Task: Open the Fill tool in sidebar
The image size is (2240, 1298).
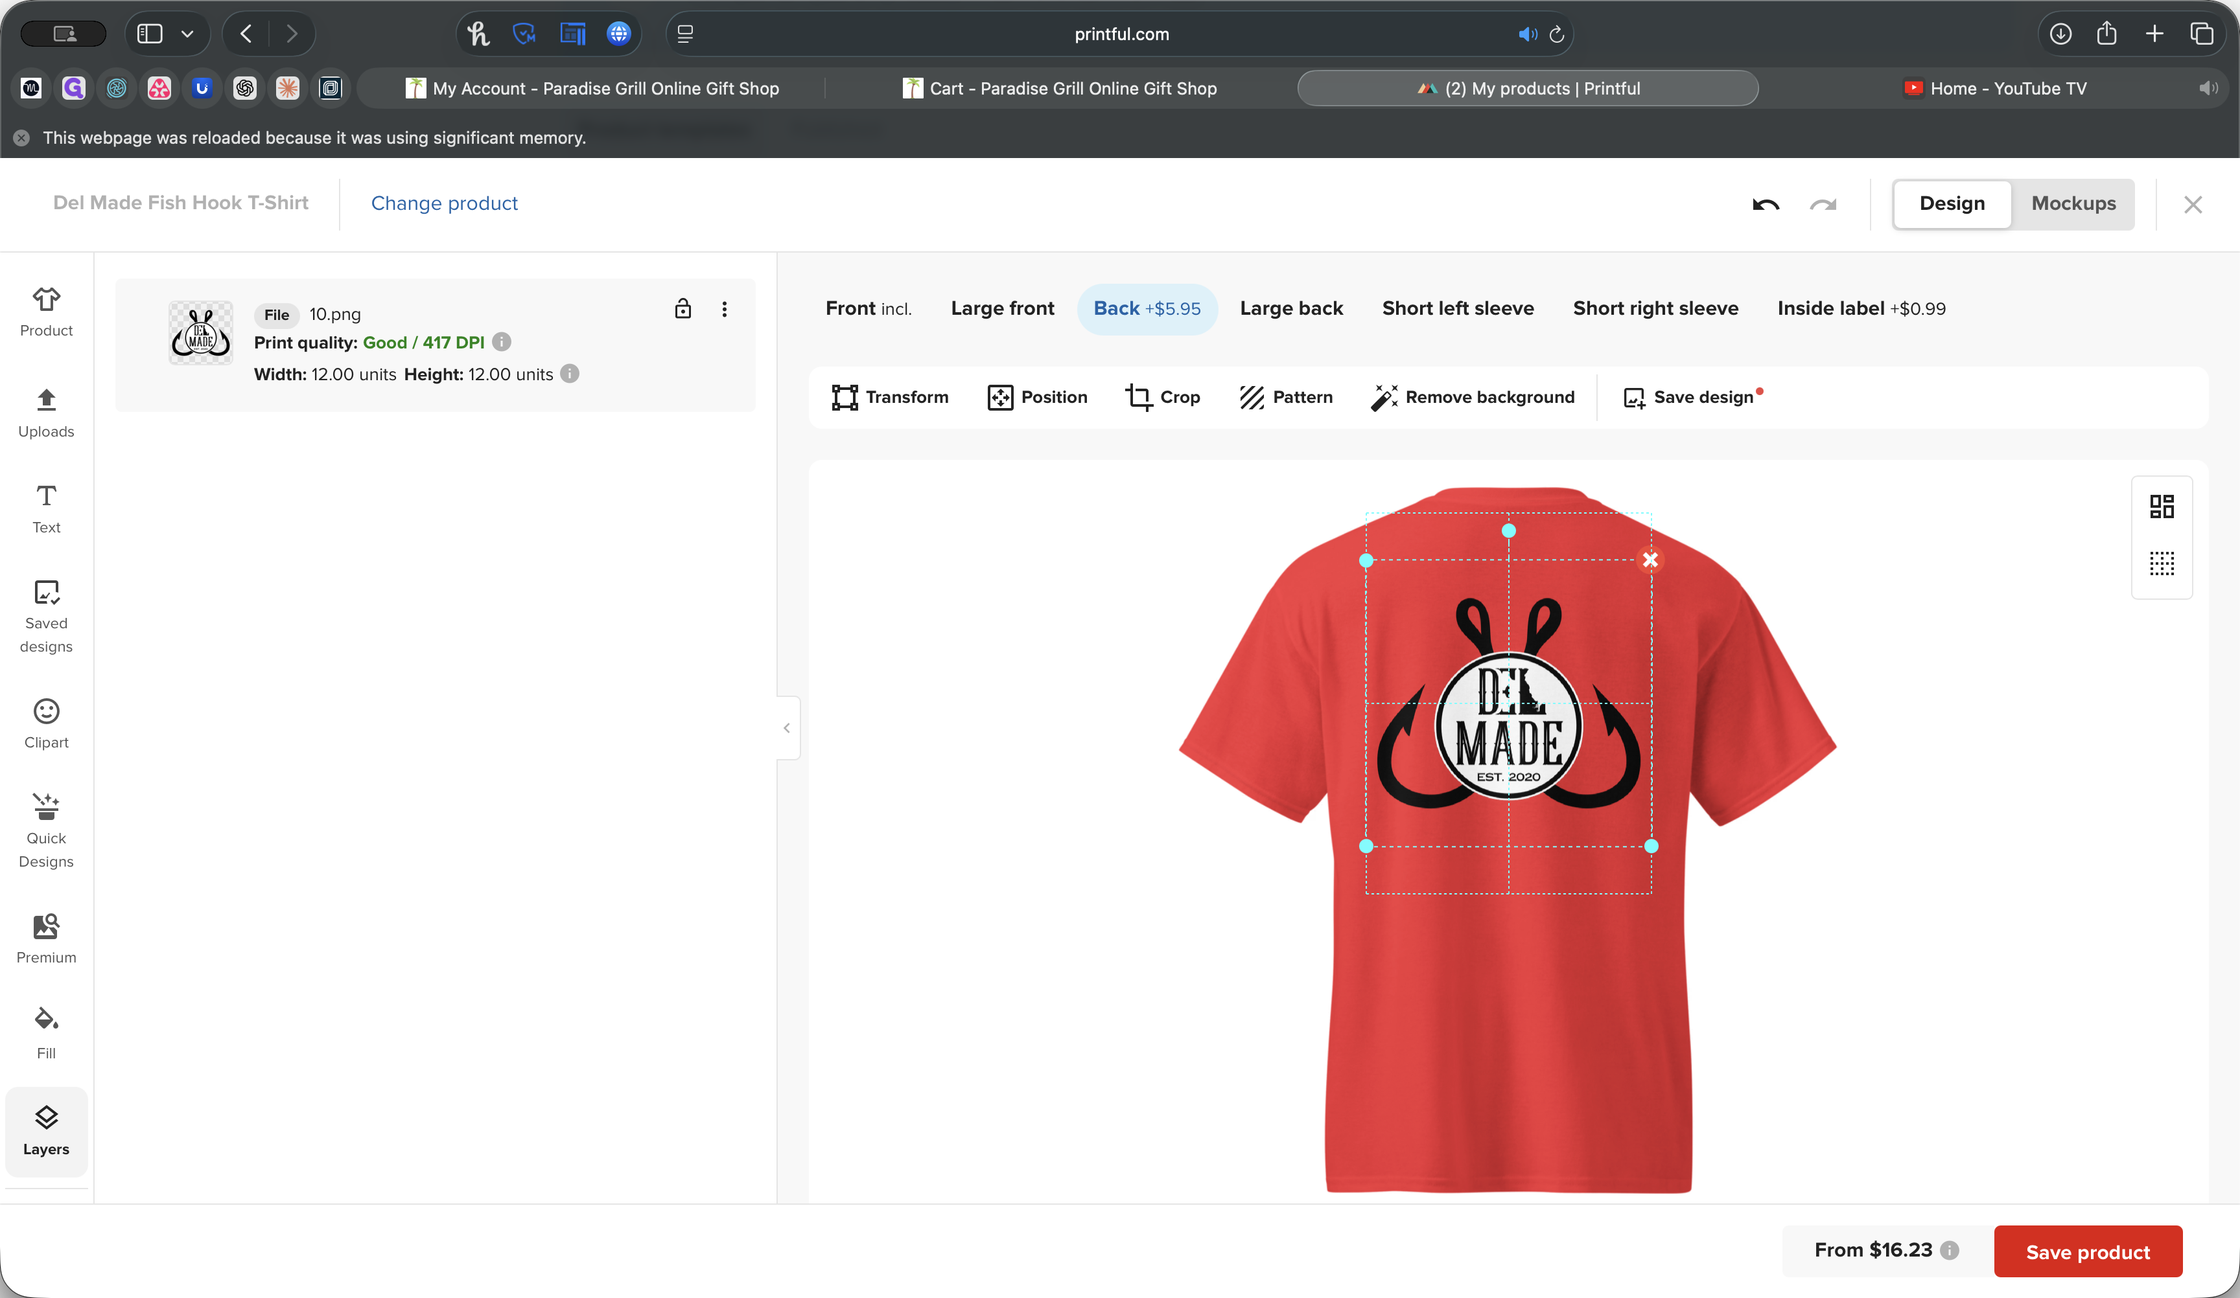Action: [x=46, y=1032]
